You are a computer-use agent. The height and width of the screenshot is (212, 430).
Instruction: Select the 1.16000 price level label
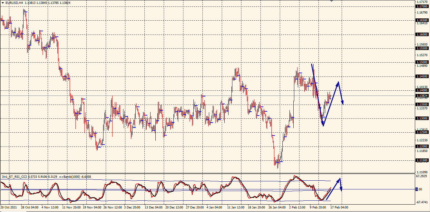pos(422,35)
